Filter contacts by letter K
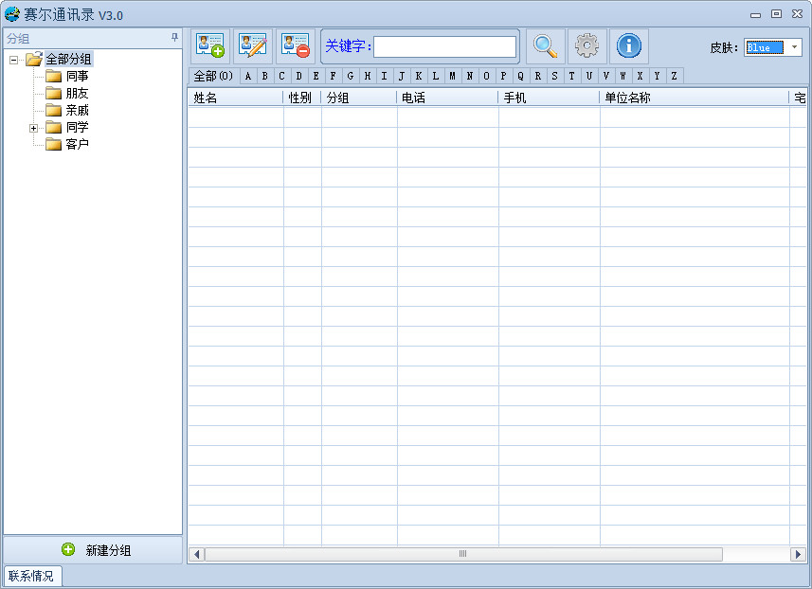The height and width of the screenshot is (589, 812). click(x=419, y=76)
